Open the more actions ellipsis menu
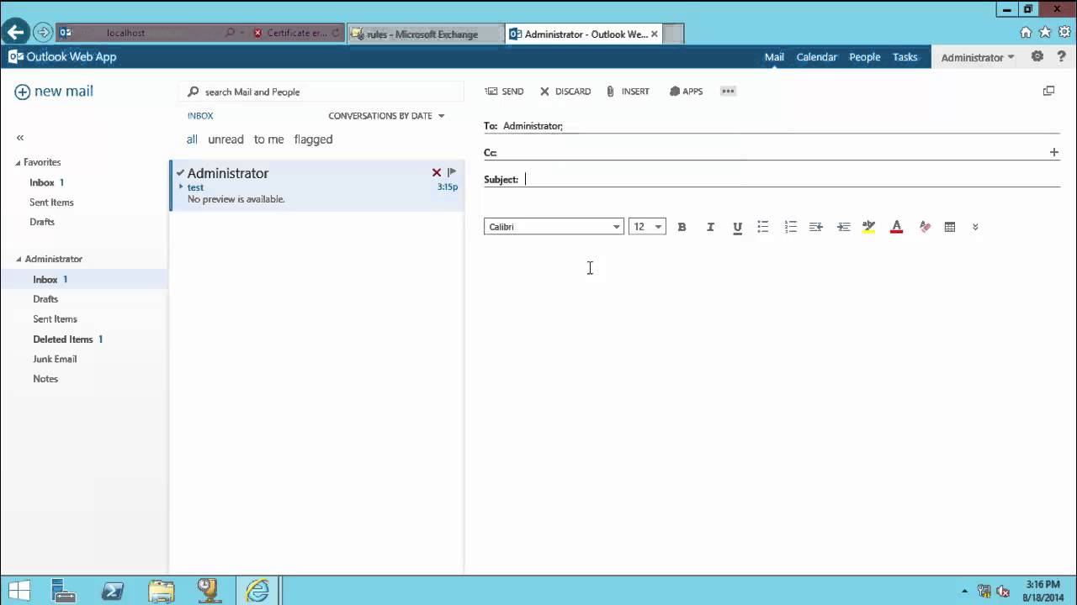The height and width of the screenshot is (605, 1077). 729,91
